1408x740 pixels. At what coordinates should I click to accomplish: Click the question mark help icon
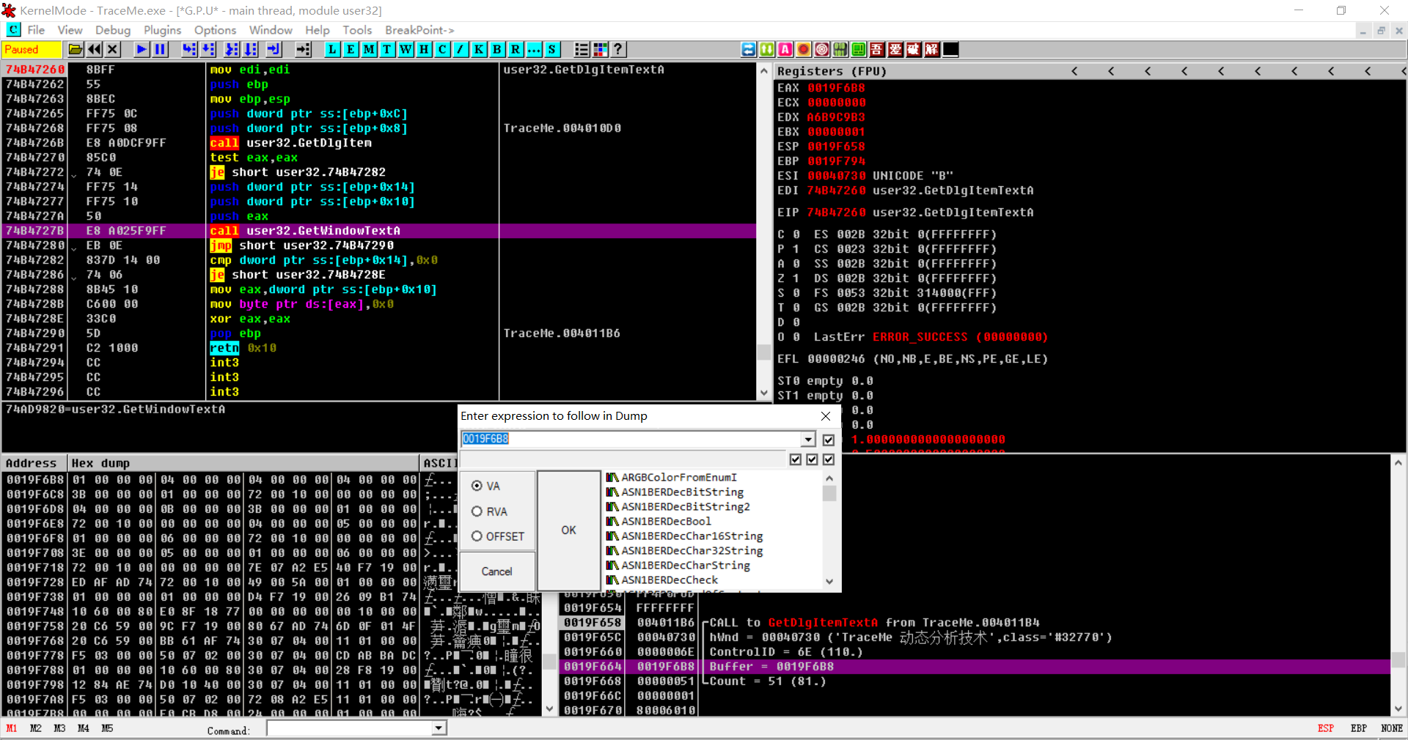pos(619,49)
